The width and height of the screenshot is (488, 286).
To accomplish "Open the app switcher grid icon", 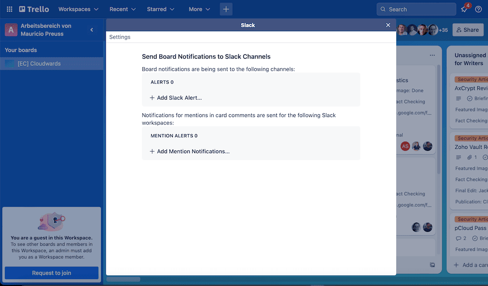I will [x=9, y=9].
